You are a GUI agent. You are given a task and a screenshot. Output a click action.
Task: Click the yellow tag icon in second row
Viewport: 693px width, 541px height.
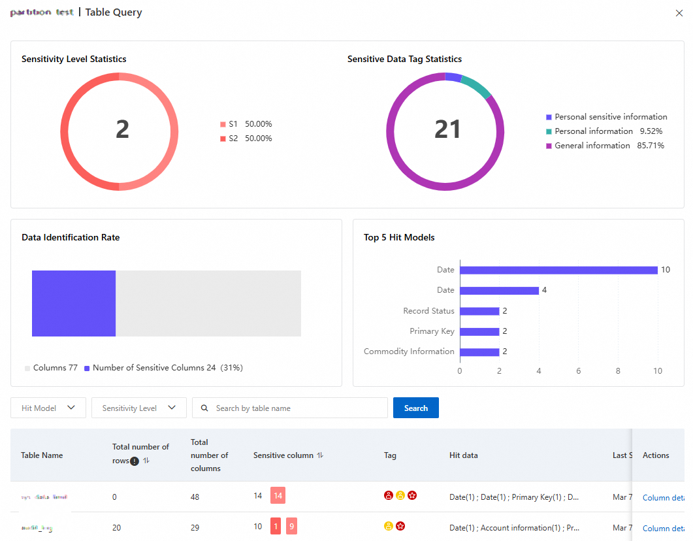pyautogui.click(x=388, y=526)
